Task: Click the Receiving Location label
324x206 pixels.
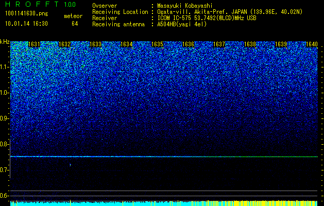Action: (120, 12)
